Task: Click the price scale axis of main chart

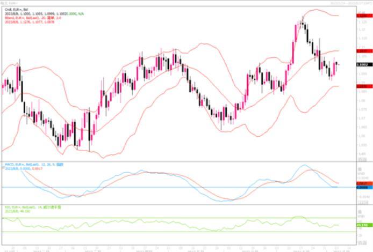Action: coord(362,107)
